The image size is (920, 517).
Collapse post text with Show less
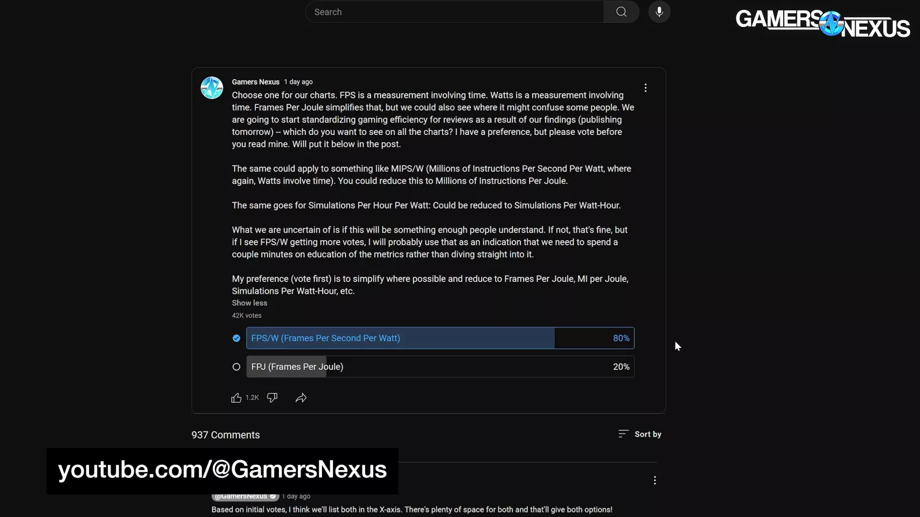250,303
